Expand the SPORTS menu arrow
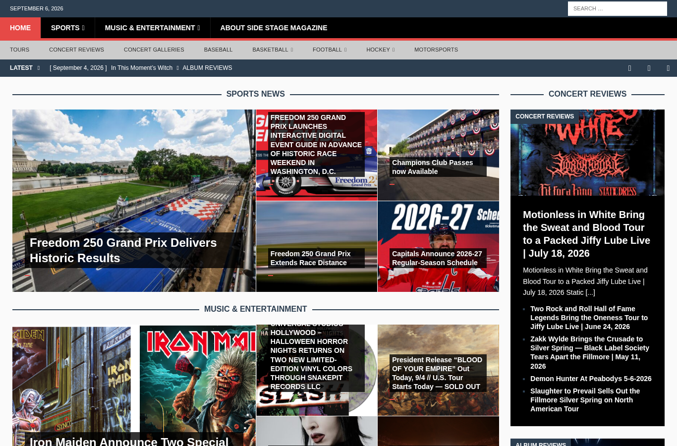 [83, 28]
